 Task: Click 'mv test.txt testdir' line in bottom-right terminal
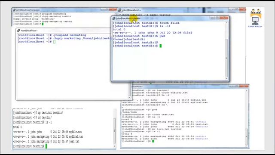click(x=152, y=129)
